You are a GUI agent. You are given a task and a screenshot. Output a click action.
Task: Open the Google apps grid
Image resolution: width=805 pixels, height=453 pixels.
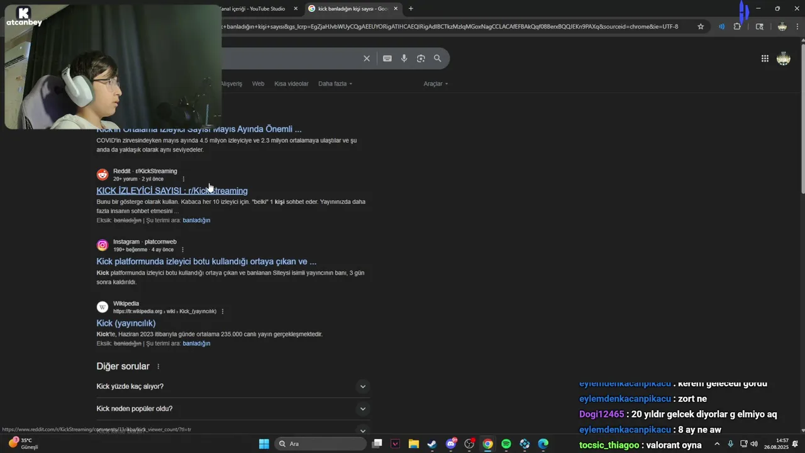765,59
